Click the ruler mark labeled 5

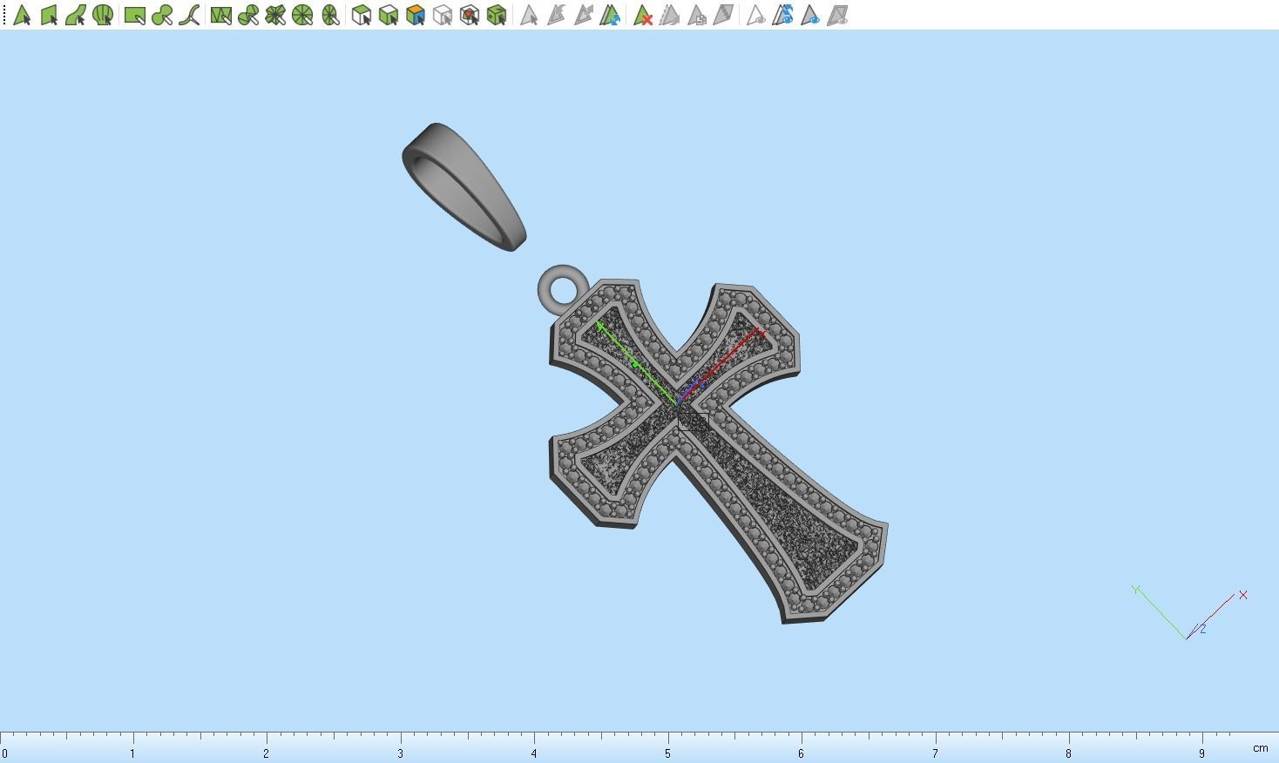[x=667, y=753]
